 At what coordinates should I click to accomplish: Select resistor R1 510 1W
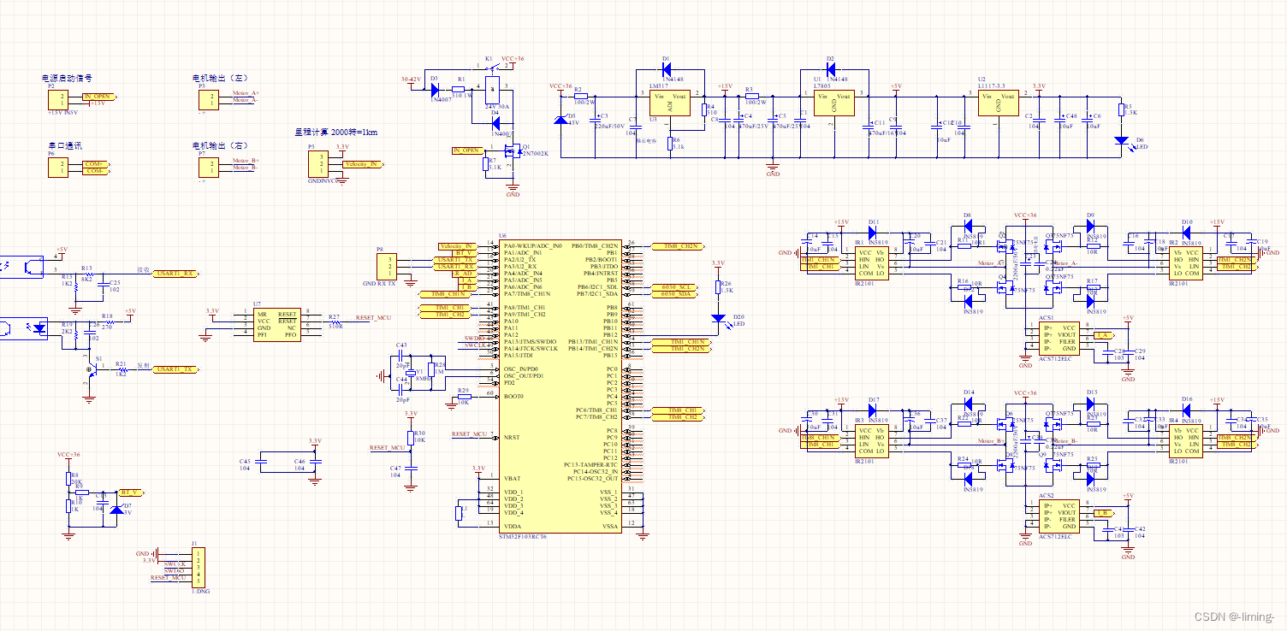460,88
